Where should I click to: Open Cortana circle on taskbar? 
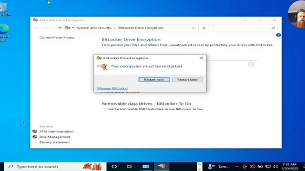[114, 167]
